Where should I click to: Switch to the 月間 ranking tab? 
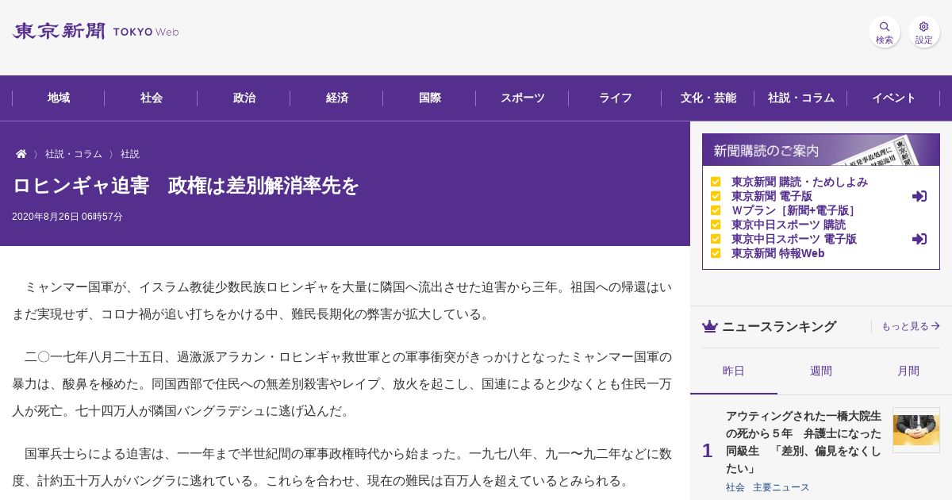tap(908, 371)
